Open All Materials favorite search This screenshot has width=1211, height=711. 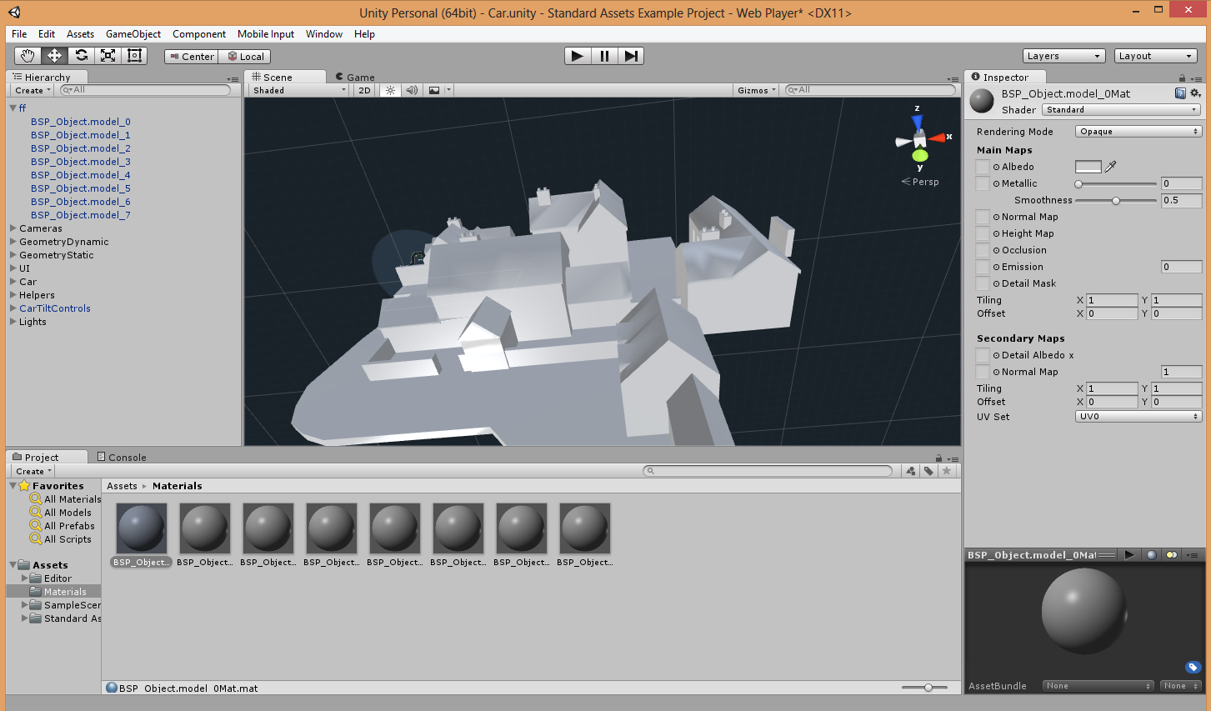tap(66, 499)
